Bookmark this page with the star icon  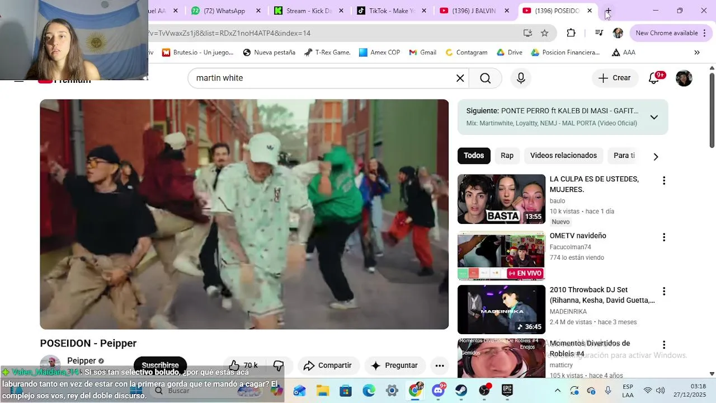(544, 33)
